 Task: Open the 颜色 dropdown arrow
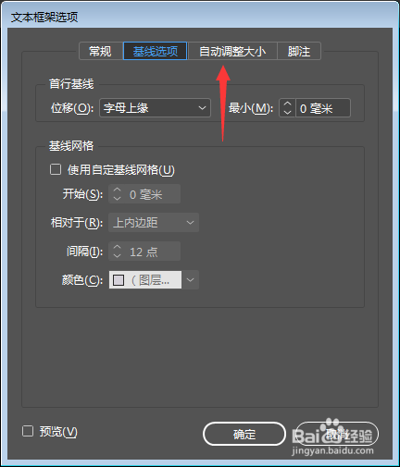click(191, 280)
